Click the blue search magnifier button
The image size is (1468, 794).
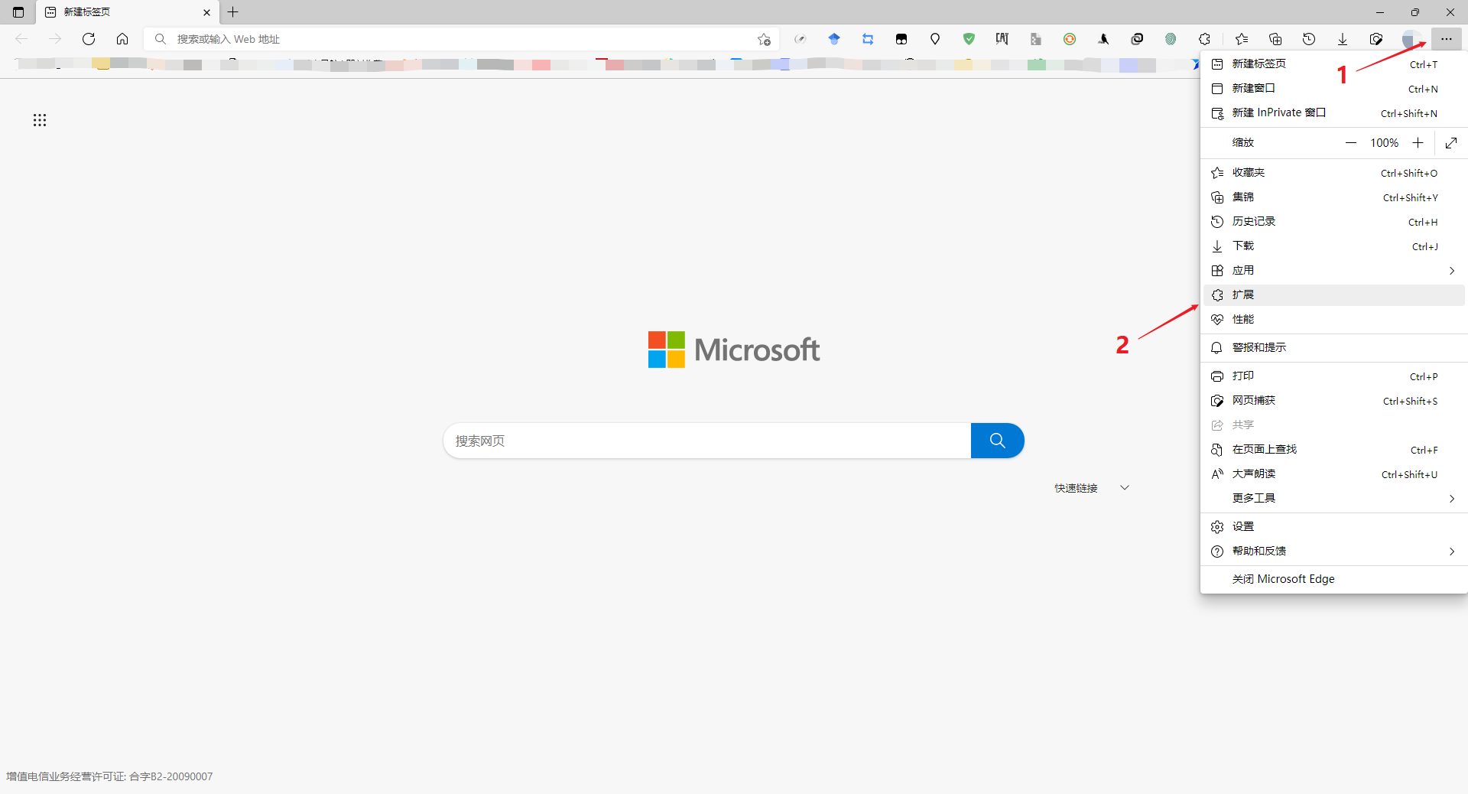tap(997, 441)
